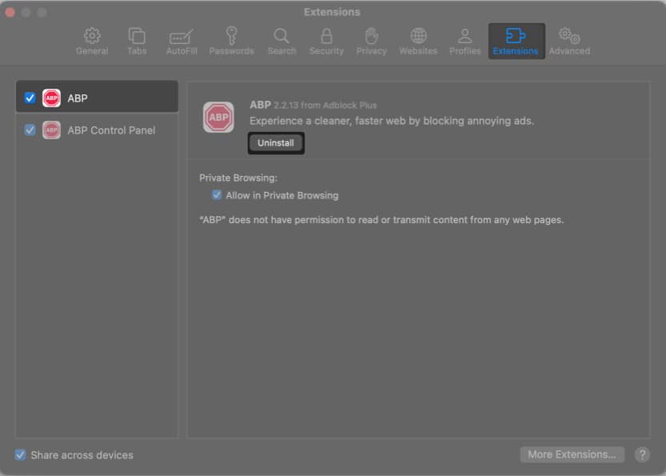Click the Private Browsing label

238,178
